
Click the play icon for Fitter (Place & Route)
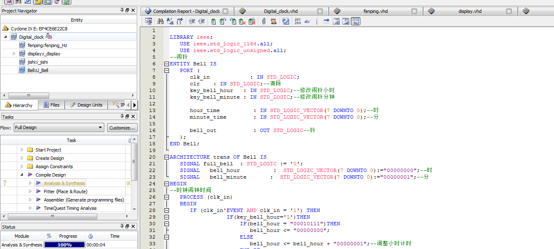(x=38, y=192)
